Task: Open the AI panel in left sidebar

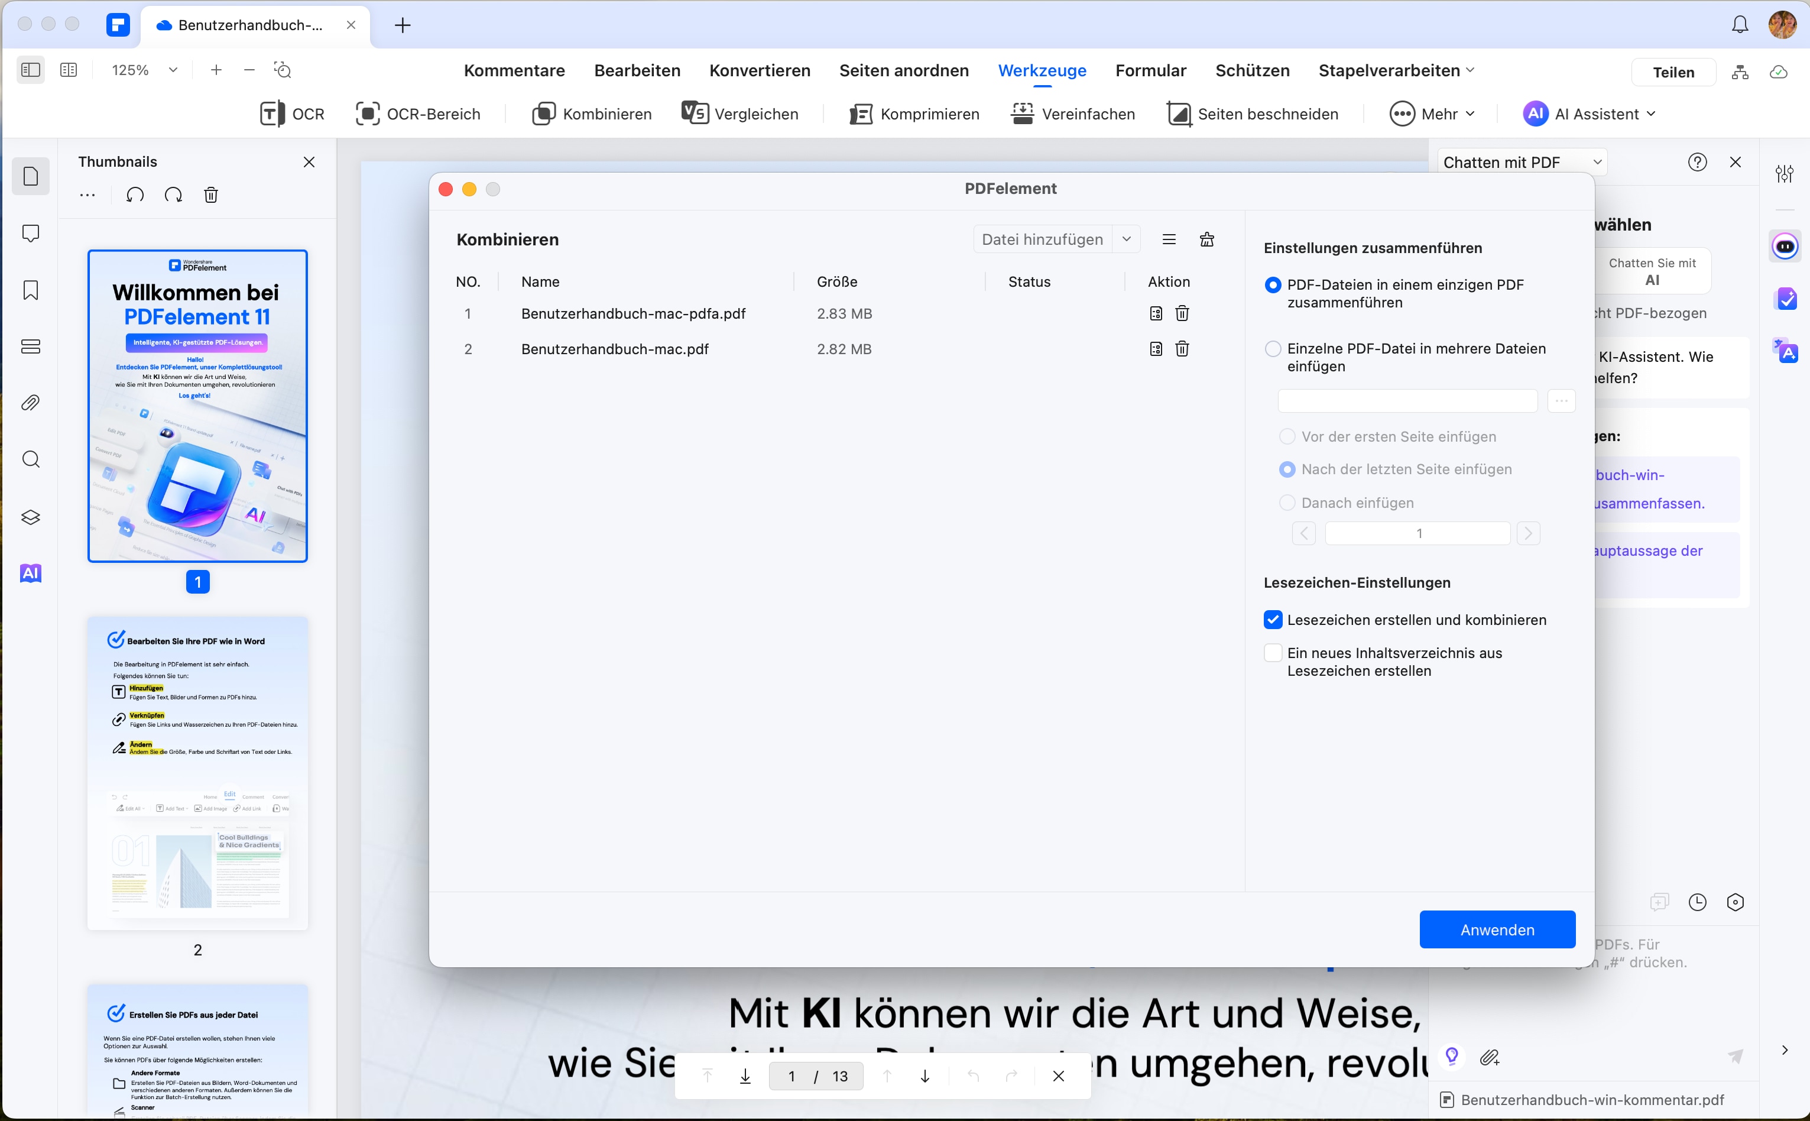Action: 30,573
